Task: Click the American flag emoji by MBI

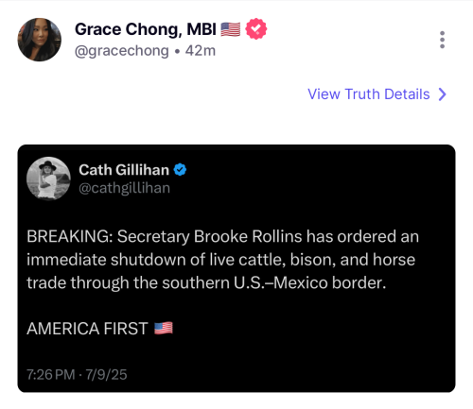Action: pyautogui.click(x=231, y=29)
